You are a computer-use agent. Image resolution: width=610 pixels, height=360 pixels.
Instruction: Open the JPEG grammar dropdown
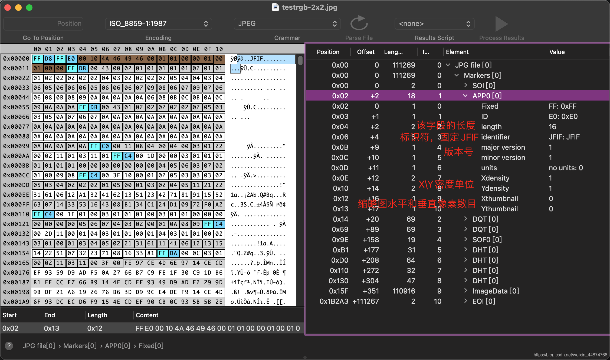pos(287,24)
